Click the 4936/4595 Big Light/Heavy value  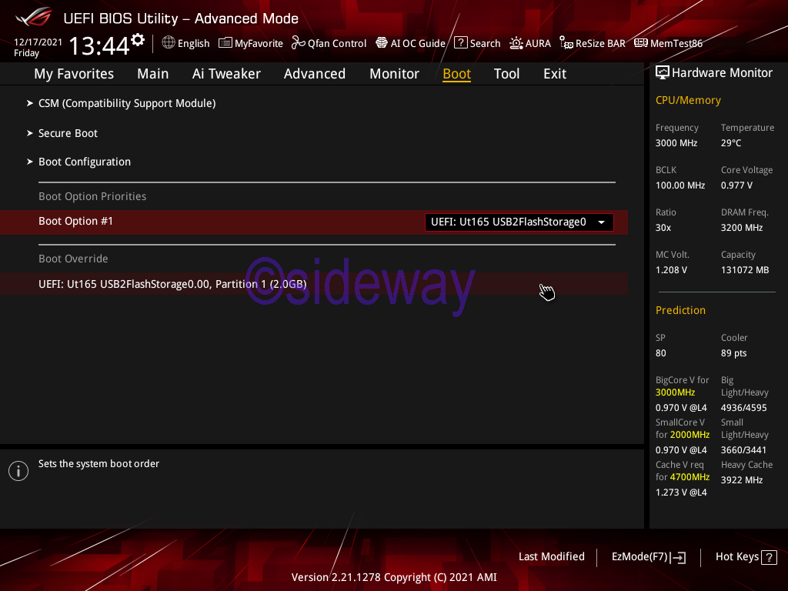click(744, 408)
